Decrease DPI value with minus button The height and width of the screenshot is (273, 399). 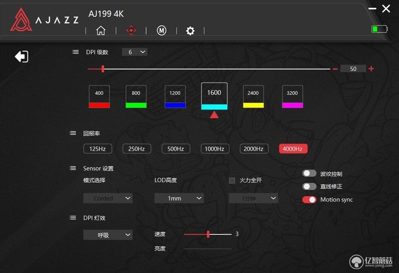[335, 69]
